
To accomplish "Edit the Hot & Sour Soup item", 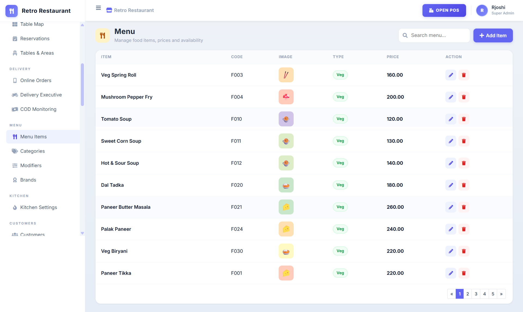I will click(x=451, y=163).
